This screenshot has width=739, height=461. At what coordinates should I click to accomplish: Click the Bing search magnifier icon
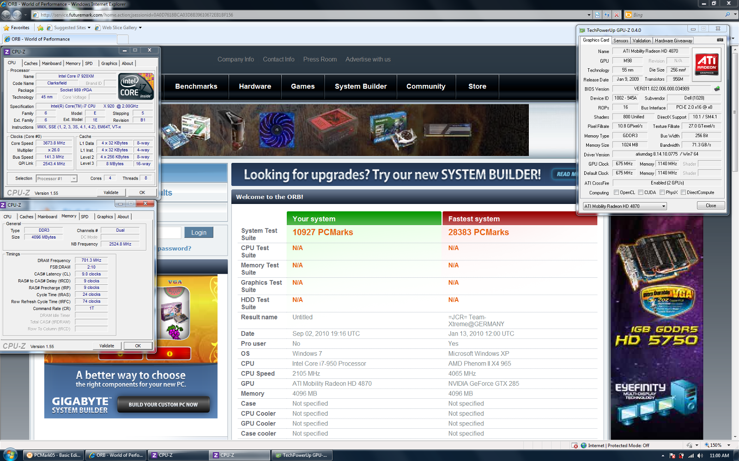click(727, 15)
